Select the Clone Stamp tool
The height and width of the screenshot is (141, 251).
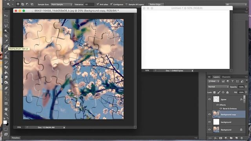tap(6, 57)
